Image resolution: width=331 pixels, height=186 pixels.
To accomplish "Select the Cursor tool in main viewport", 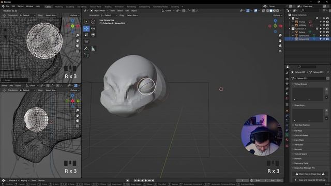I will pyautogui.click(x=93, y=22).
